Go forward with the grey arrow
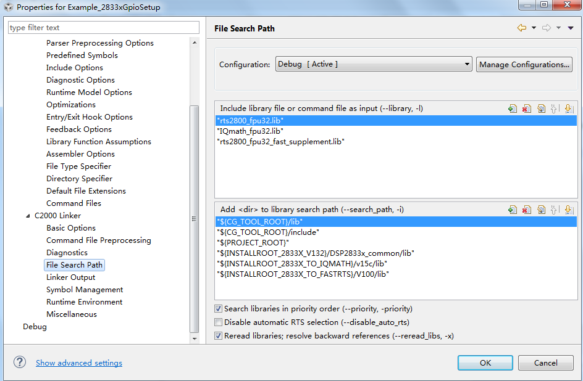Viewport: 583px width, 381px height. click(546, 28)
